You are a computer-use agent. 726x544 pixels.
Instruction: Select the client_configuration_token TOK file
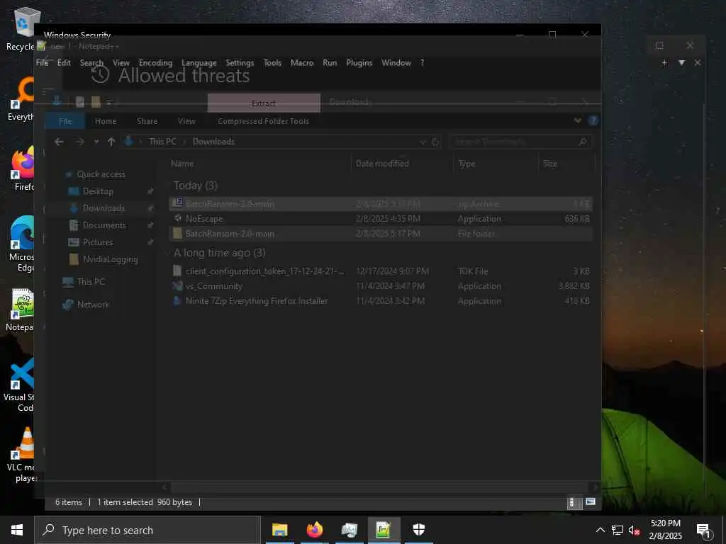coord(381,271)
